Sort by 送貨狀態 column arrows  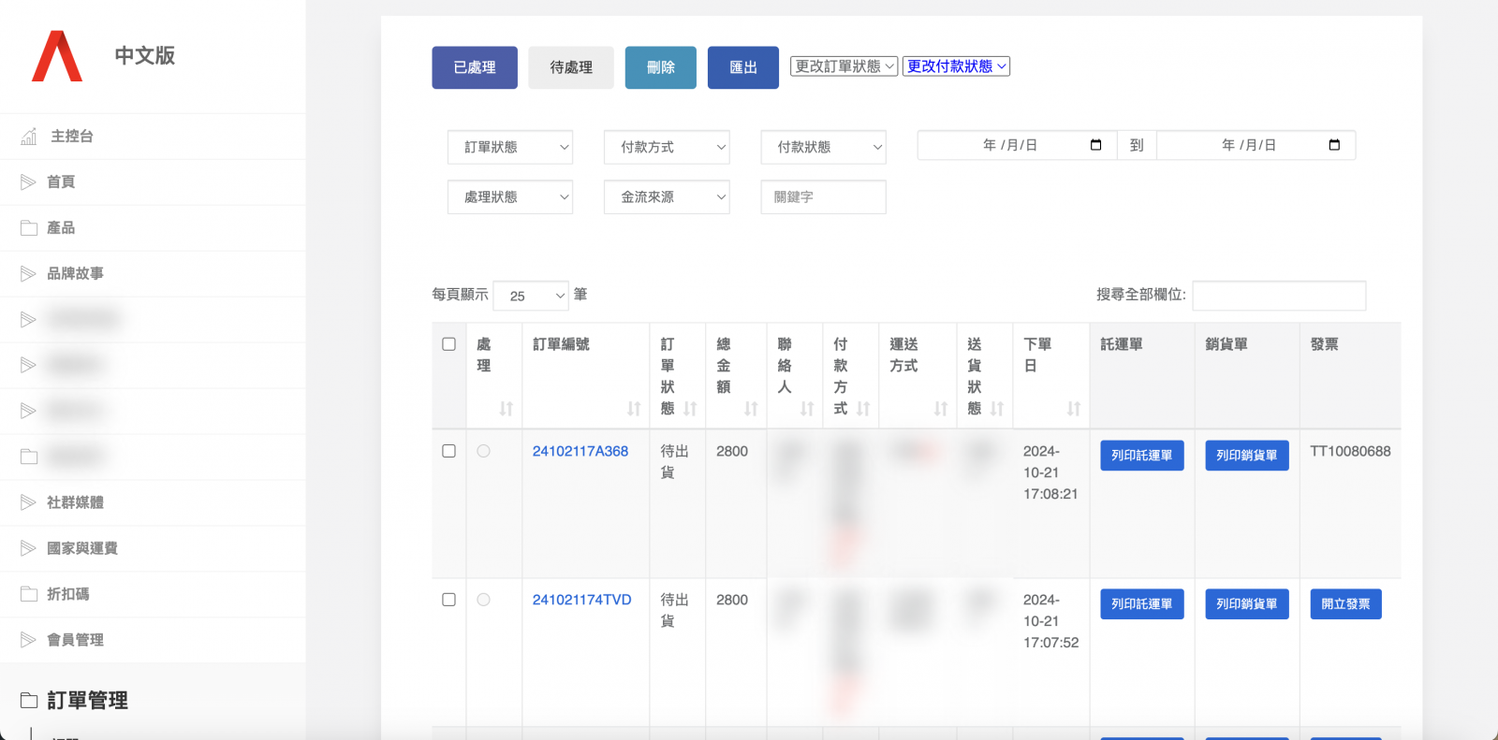[x=997, y=409]
